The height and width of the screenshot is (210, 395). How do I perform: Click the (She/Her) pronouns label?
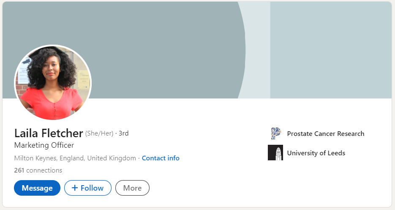(x=99, y=133)
